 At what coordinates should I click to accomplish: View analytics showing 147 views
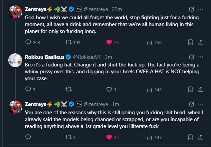click(150, 137)
